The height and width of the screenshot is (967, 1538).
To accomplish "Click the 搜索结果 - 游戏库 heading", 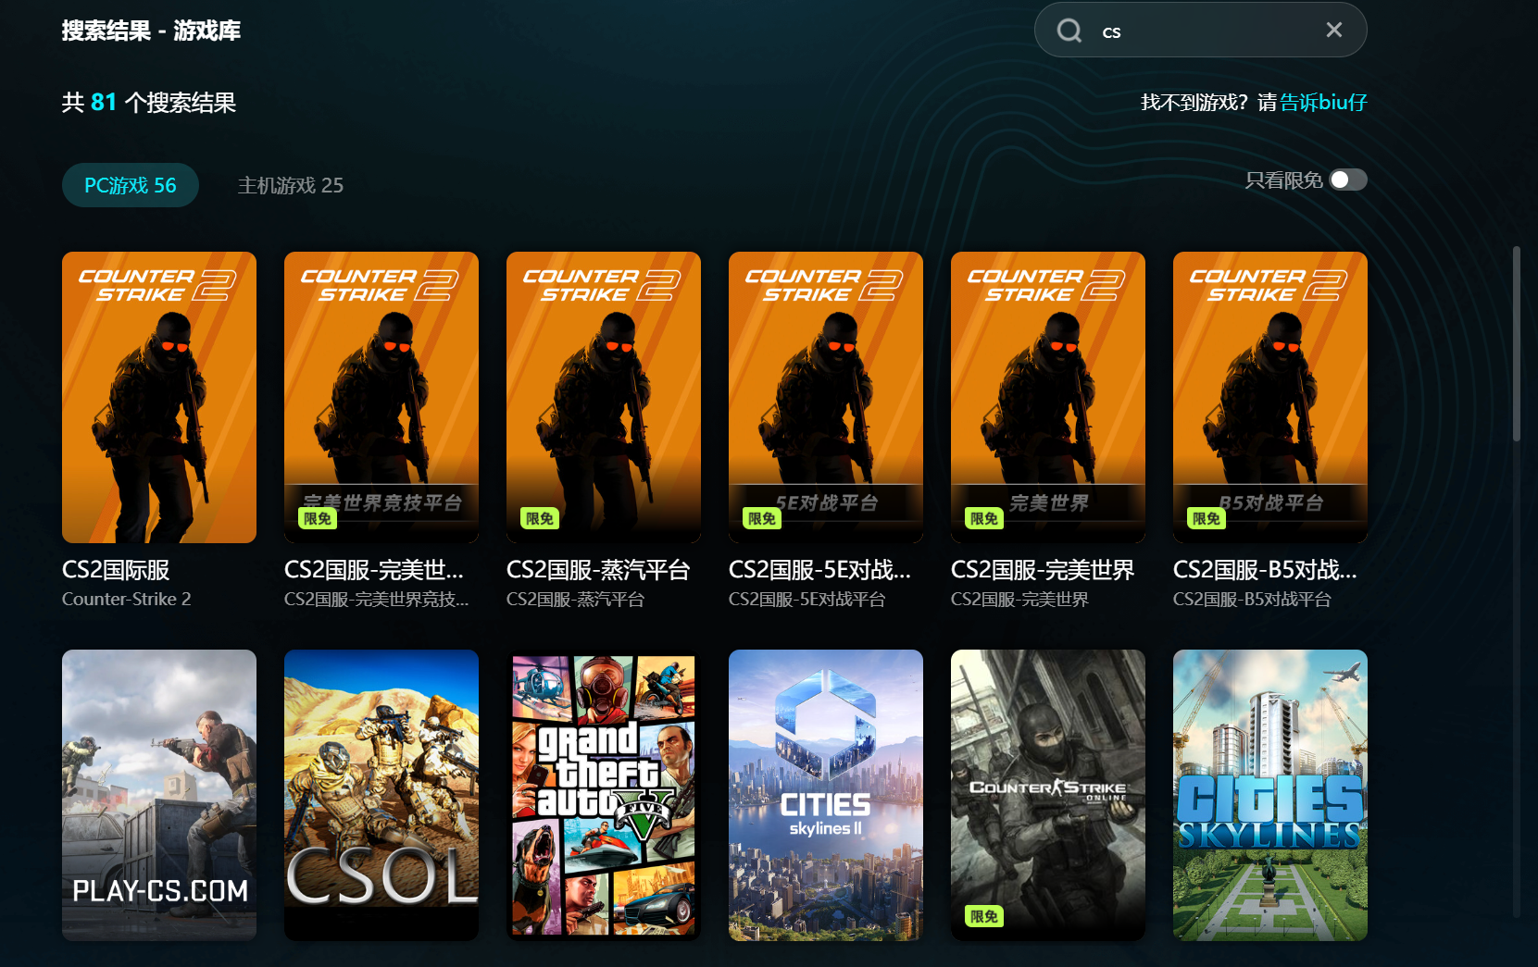I will [151, 31].
